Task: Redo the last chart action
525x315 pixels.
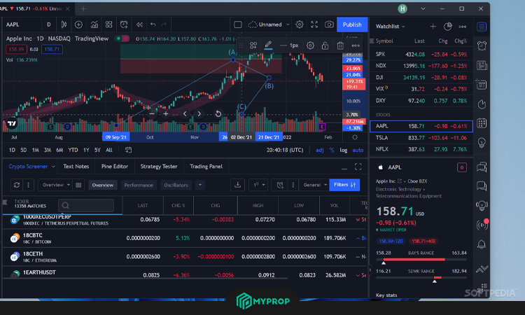Action: coord(164,24)
